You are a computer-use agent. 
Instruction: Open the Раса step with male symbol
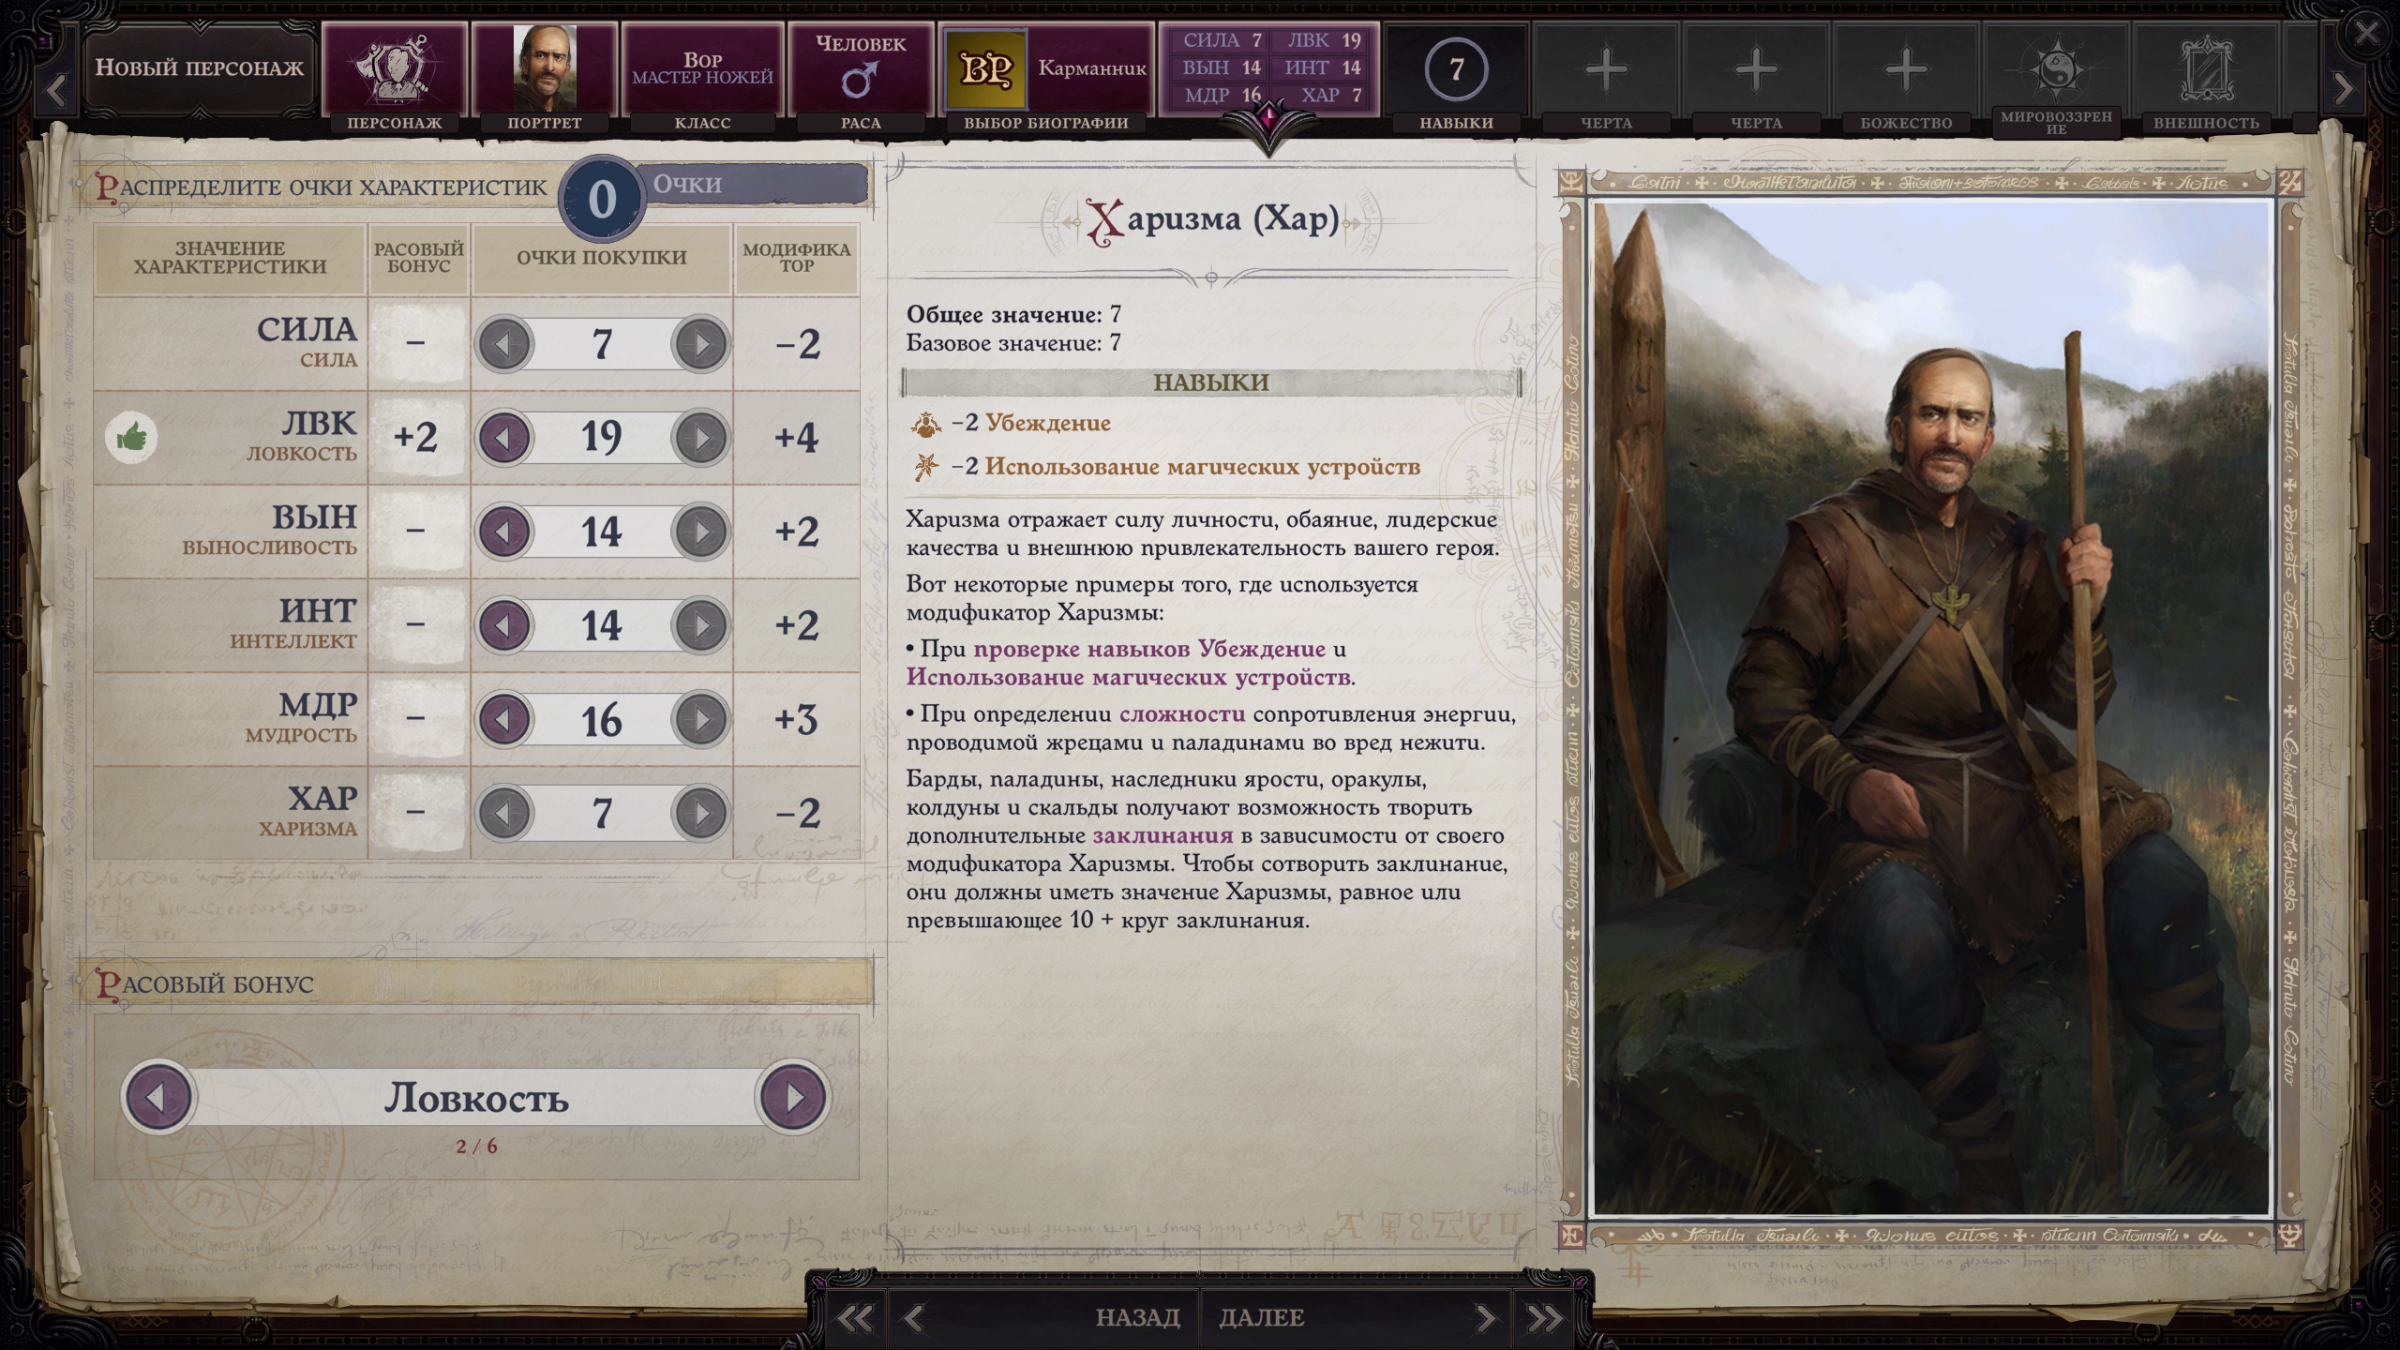(861, 69)
